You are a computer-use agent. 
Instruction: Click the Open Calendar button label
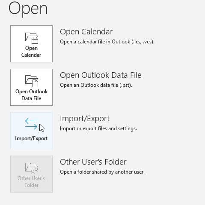tap(31, 52)
